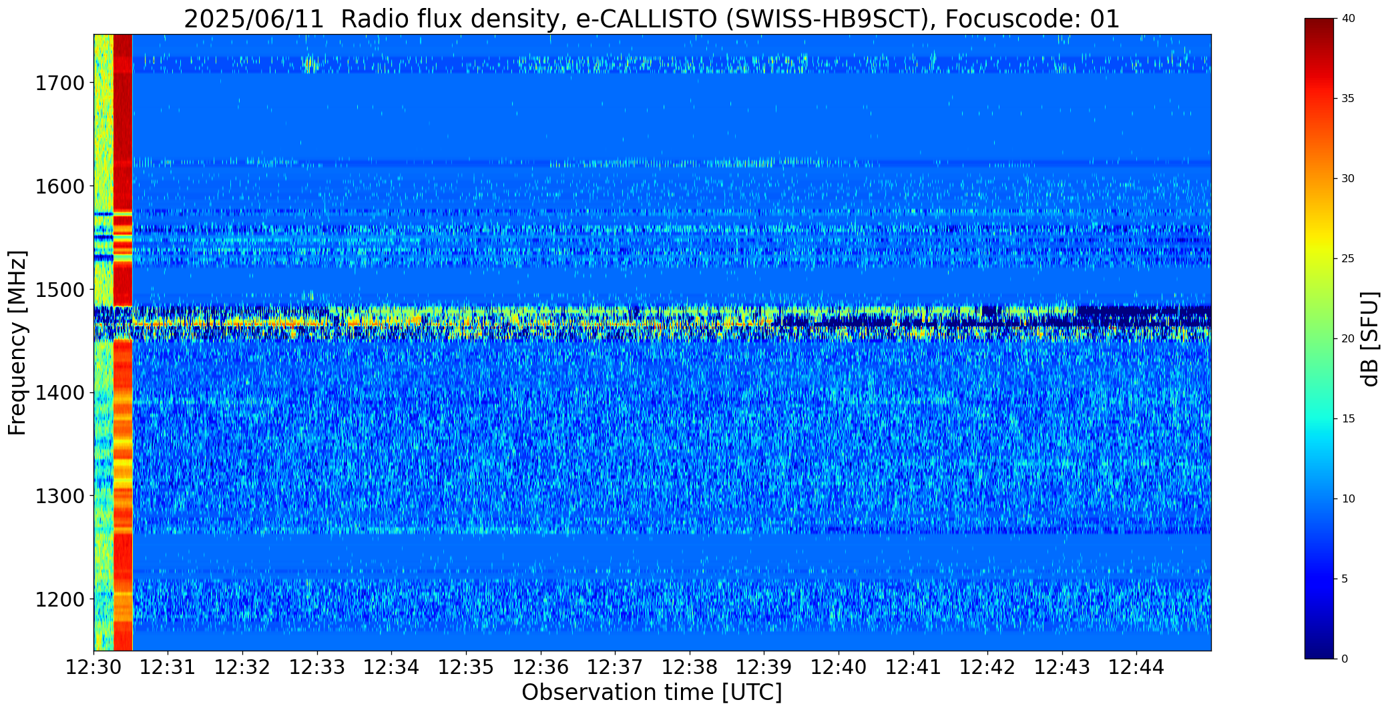This screenshot has height=712, width=1390.
Task: Click the 1300 frequency tick label
Action: (x=59, y=496)
